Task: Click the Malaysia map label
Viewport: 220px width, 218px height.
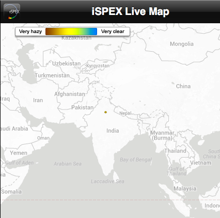Action: pyautogui.click(x=185, y=189)
